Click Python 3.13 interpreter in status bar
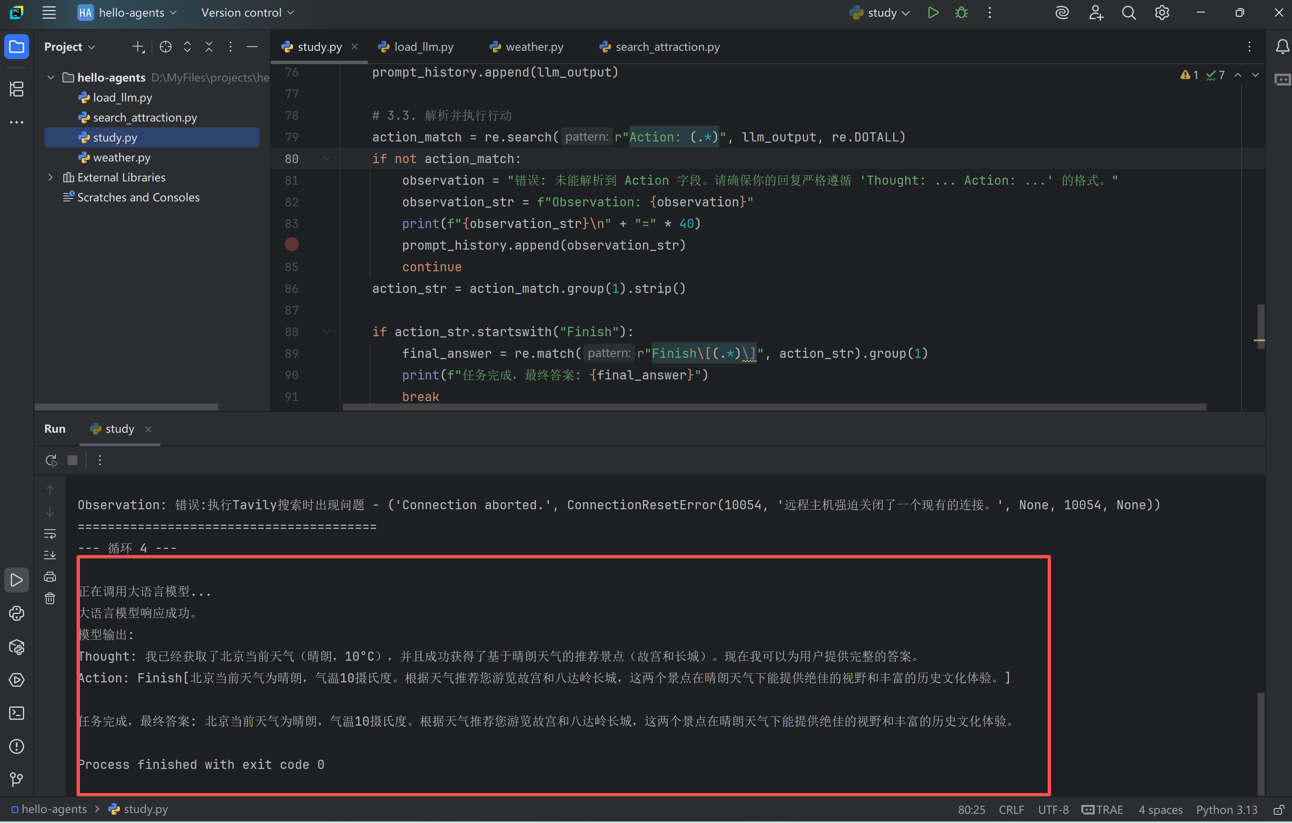The height and width of the screenshot is (823, 1292). tap(1227, 810)
